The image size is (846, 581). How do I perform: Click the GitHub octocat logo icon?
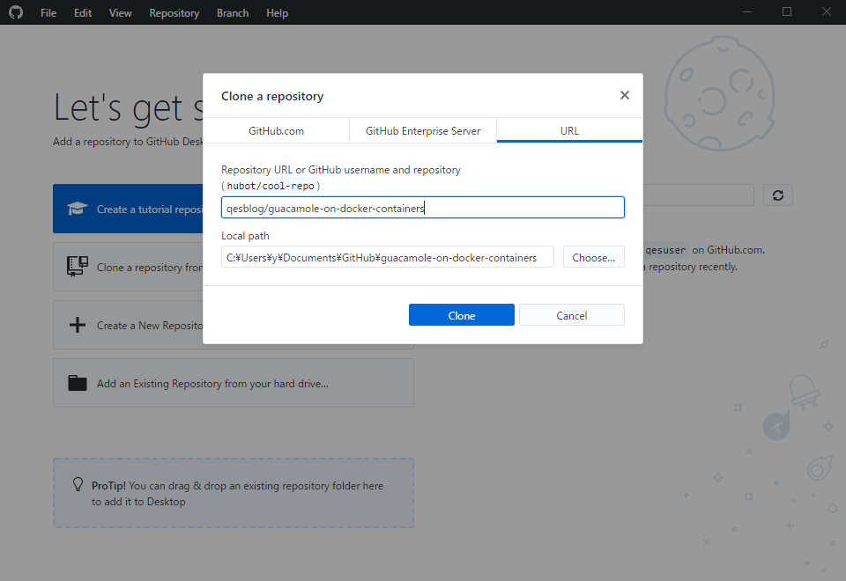click(16, 12)
